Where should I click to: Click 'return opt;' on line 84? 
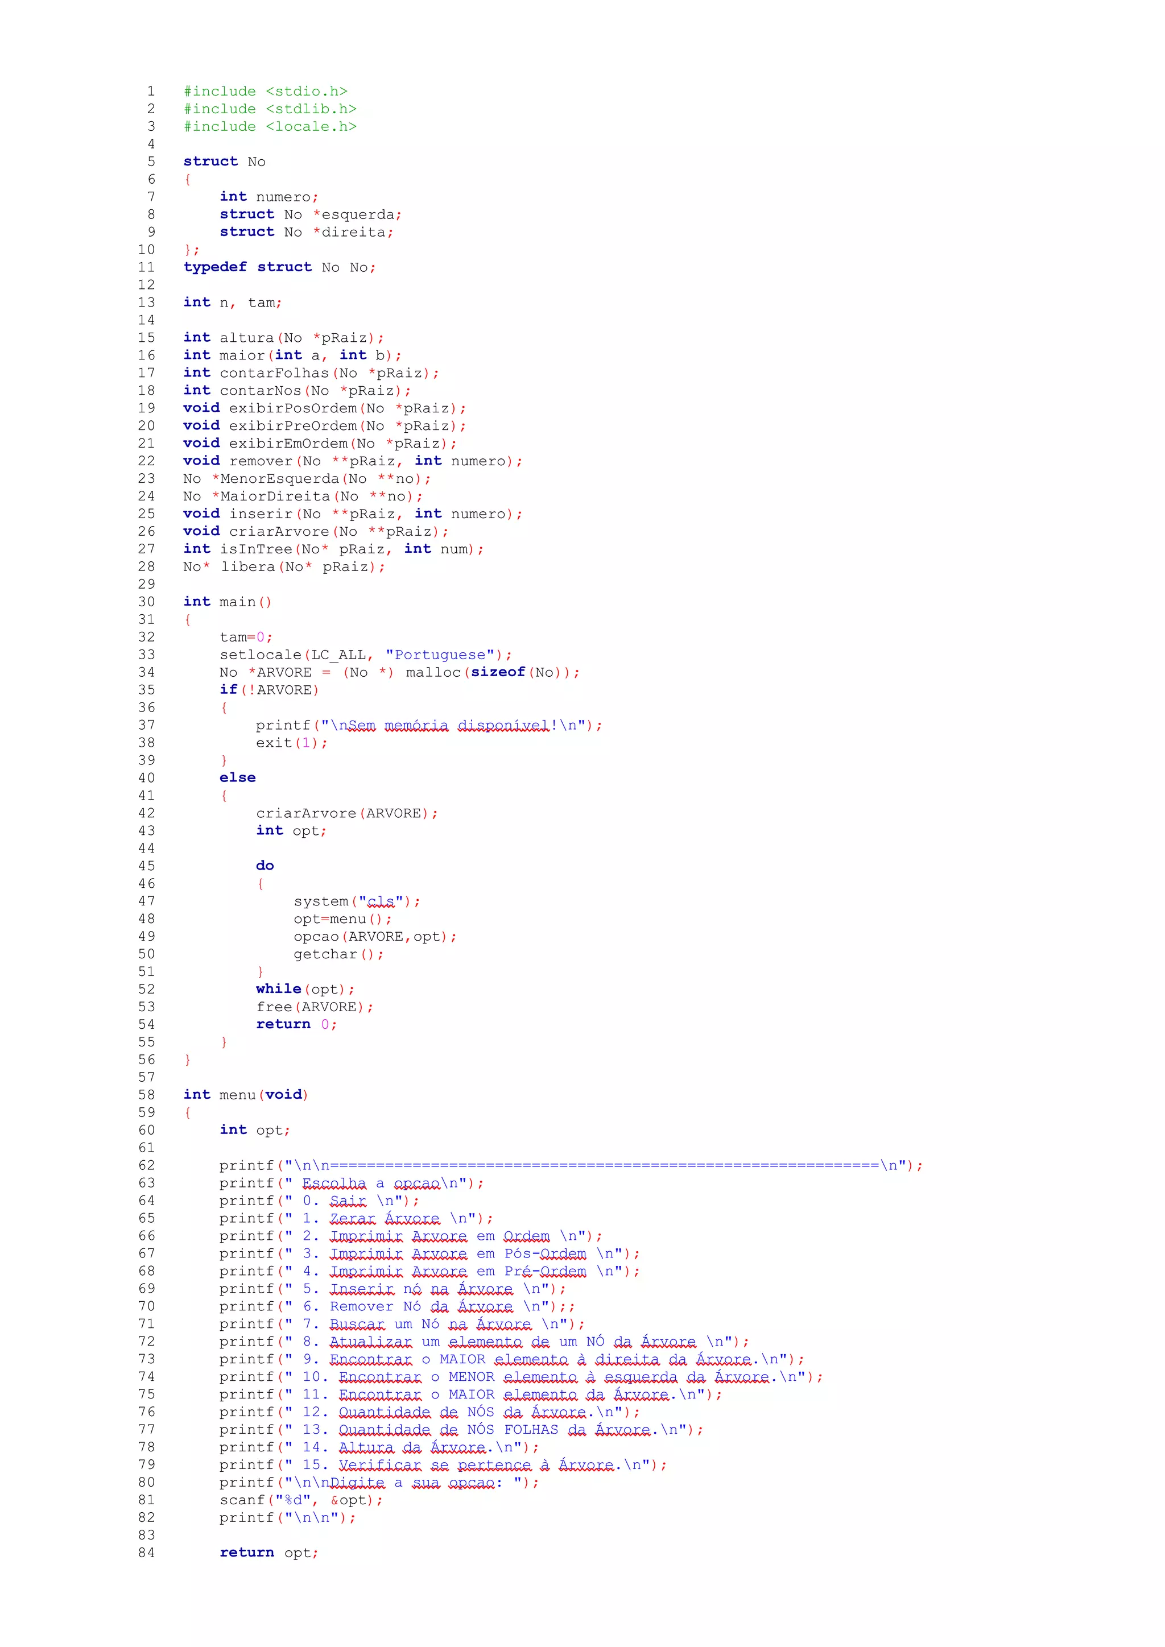pos(269,1553)
